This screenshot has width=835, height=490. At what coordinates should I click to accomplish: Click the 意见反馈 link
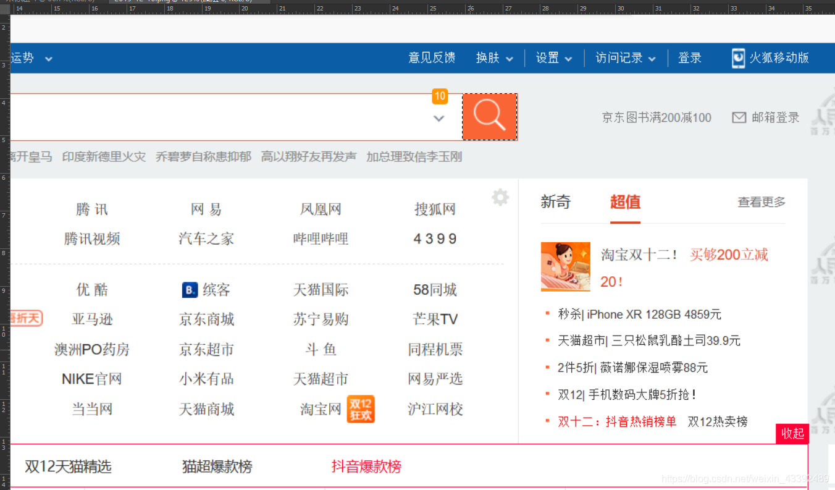coord(432,58)
